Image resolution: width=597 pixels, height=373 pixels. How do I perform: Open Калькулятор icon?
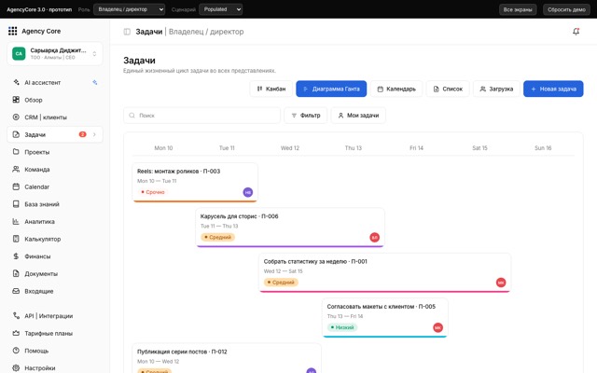click(16, 239)
